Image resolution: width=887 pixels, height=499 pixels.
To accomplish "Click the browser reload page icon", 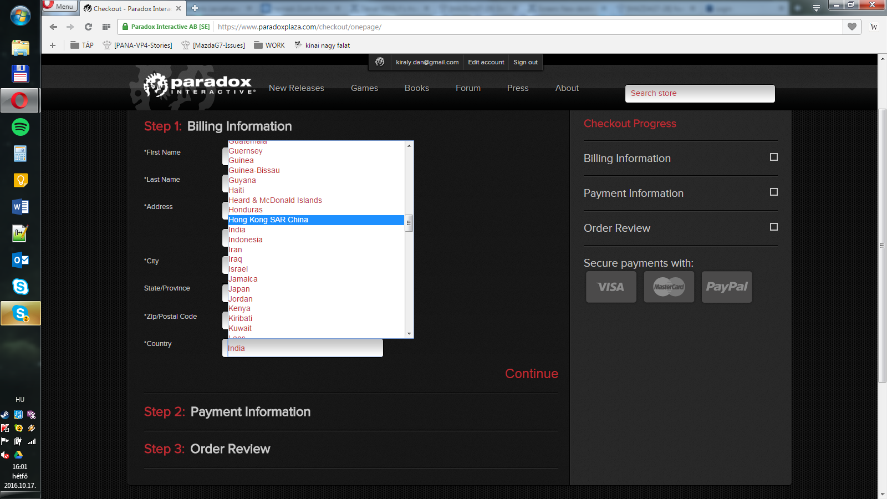I will 88,27.
